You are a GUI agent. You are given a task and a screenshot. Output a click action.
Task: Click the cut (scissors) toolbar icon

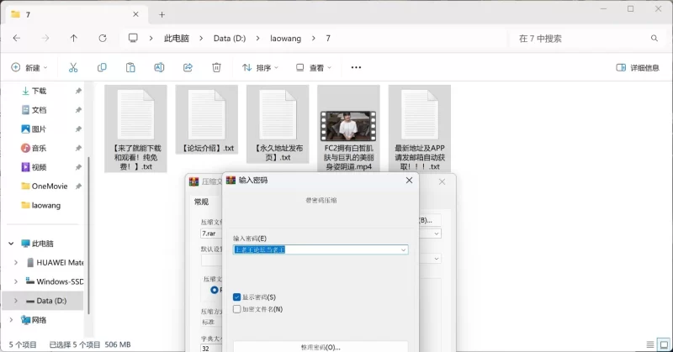click(73, 67)
